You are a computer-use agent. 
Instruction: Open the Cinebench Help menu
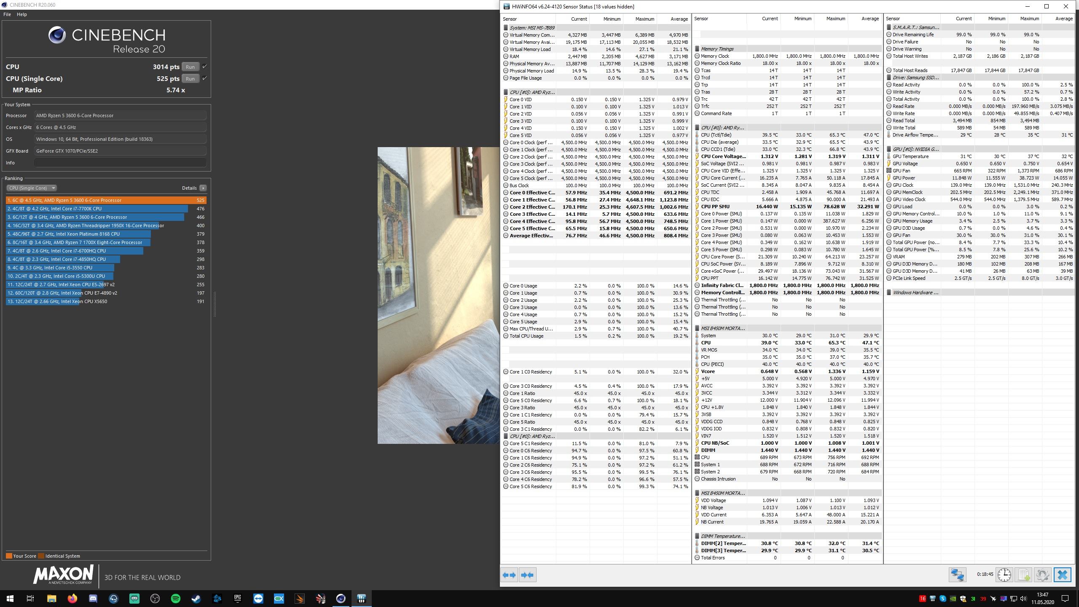point(21,14)
